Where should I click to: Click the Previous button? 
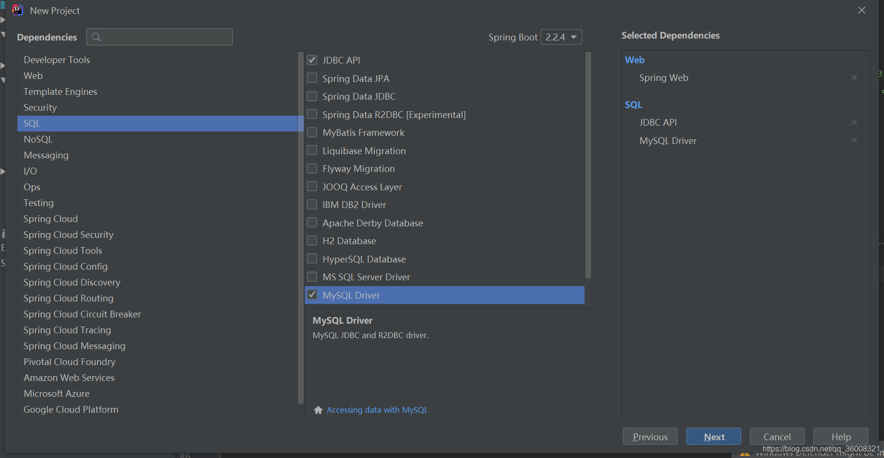650,437
